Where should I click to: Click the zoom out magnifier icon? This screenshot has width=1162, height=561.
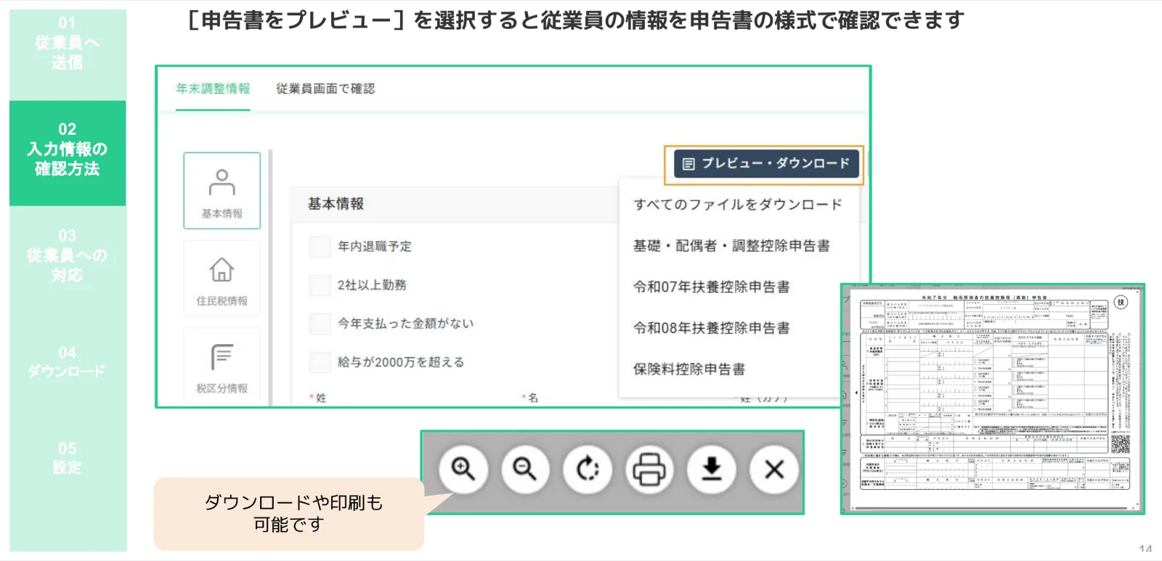525,470
